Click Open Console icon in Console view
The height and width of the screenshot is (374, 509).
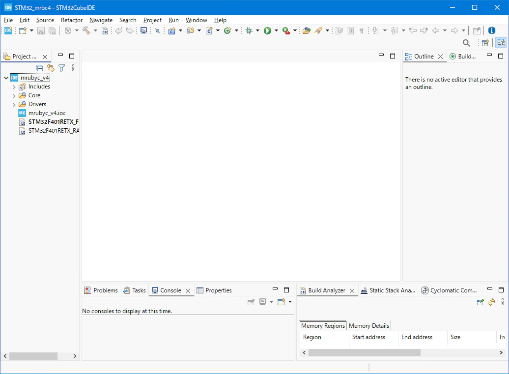(281, 302)
